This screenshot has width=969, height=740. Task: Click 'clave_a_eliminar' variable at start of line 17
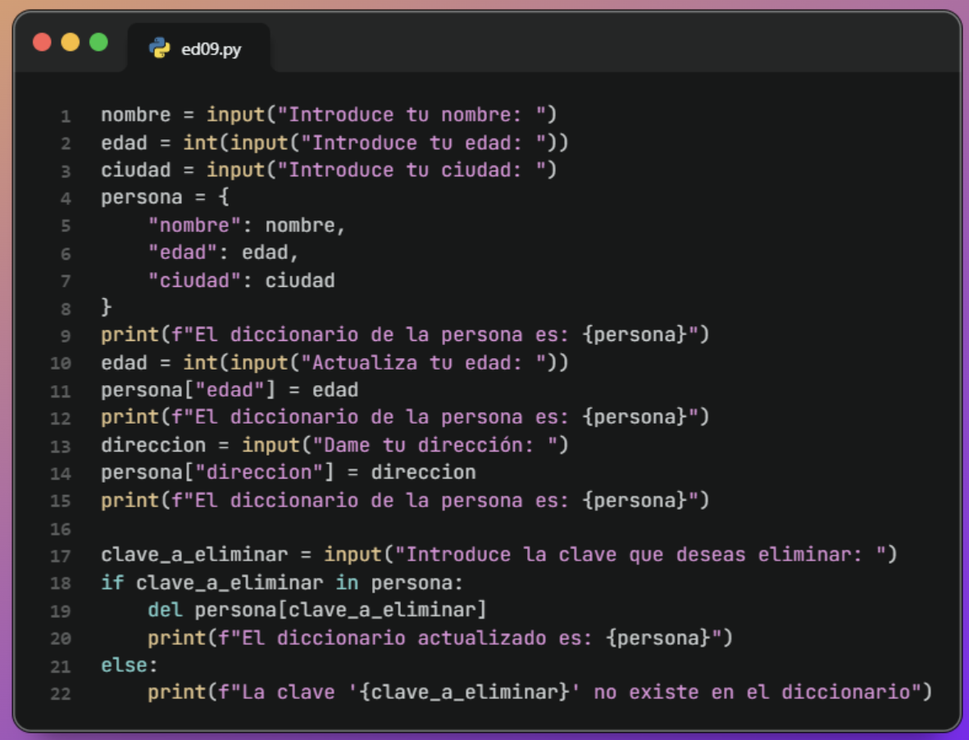point(194,555)
